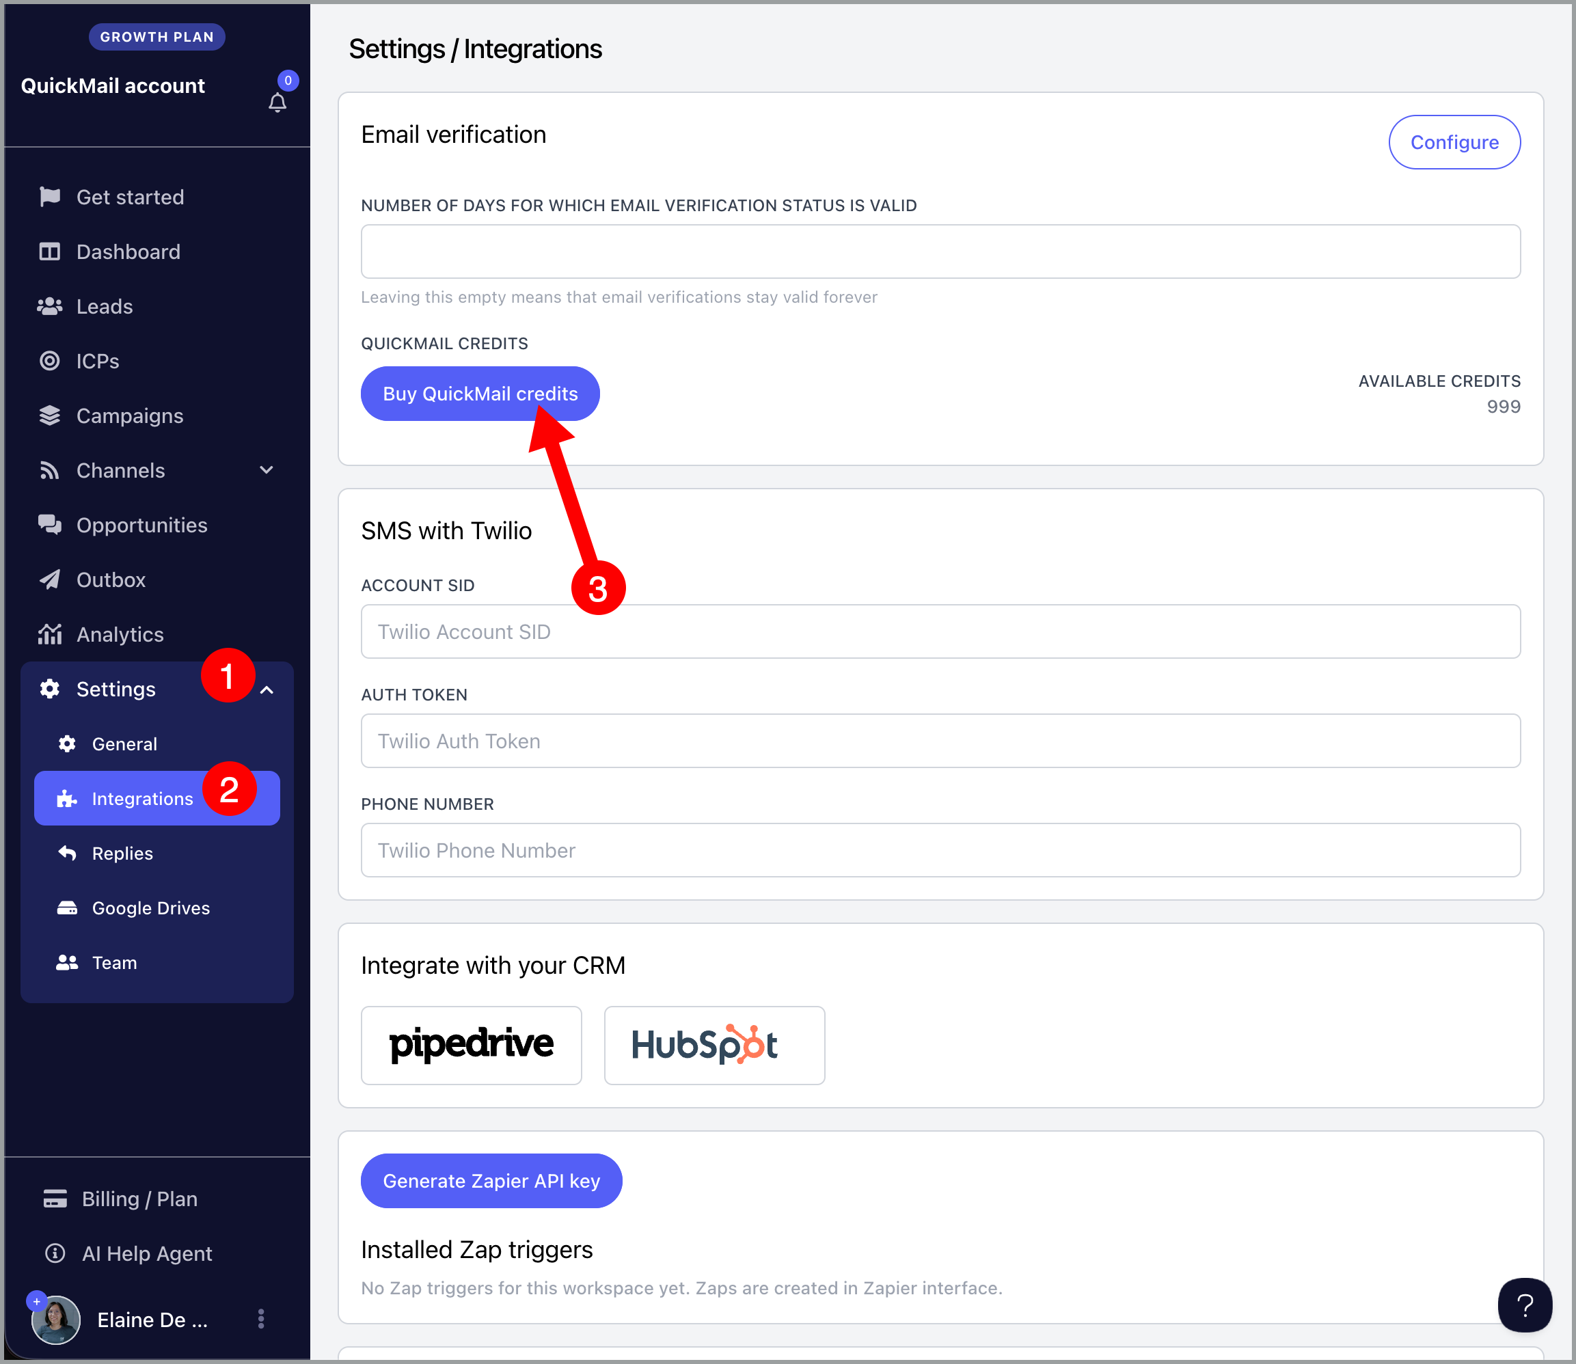Open the Leads section

click(x=105, y=307)
